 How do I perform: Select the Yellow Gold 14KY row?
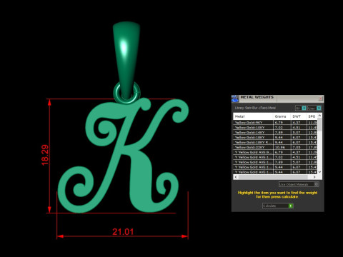[x=275, y=133]
